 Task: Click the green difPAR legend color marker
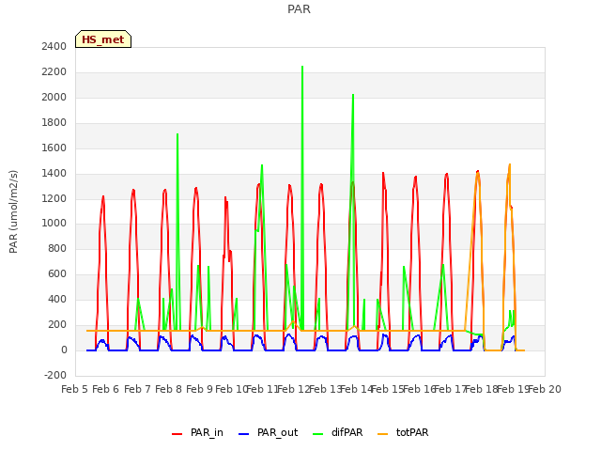[318, 434]
